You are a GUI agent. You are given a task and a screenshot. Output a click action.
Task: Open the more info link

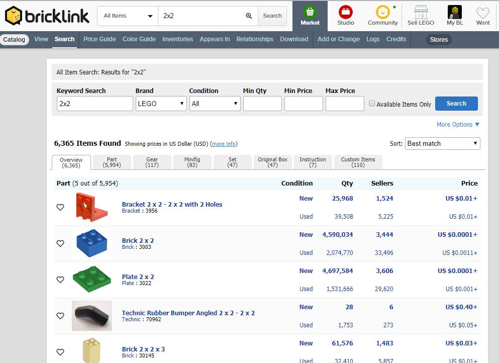click(224, 144)
